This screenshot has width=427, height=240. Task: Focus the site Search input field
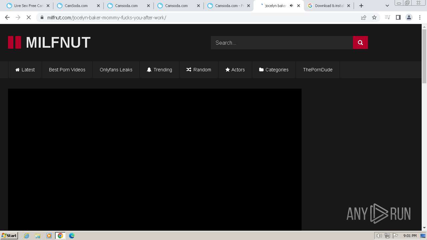click(282, 43)
